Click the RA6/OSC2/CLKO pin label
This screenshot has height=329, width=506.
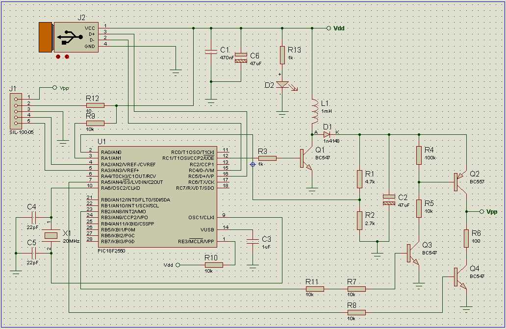pyautogui.click(x=120, y=188)
